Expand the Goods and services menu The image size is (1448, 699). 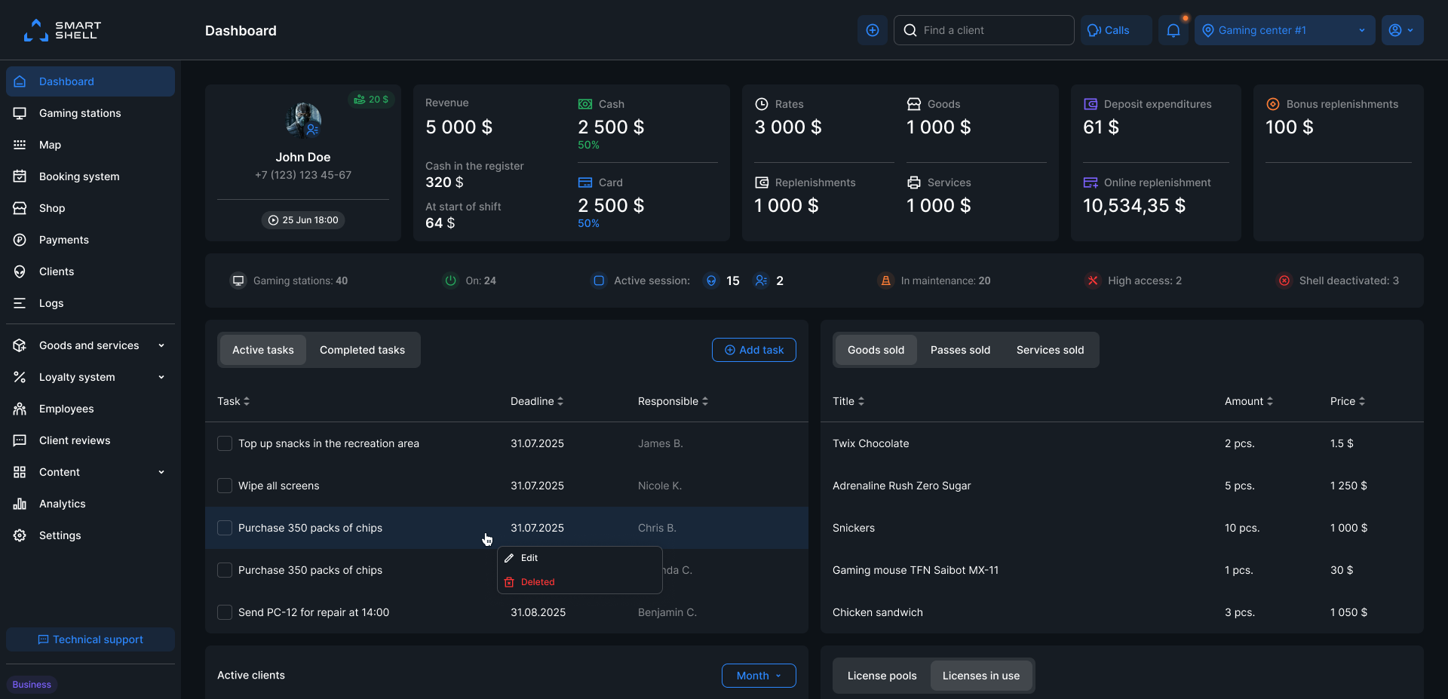coord(89,345)
